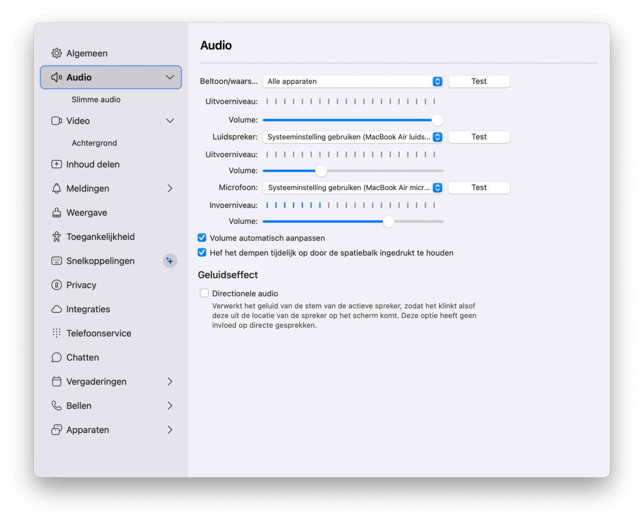Click the devices icon beside Apparaten
644x522 pixels.
[56, 430]
